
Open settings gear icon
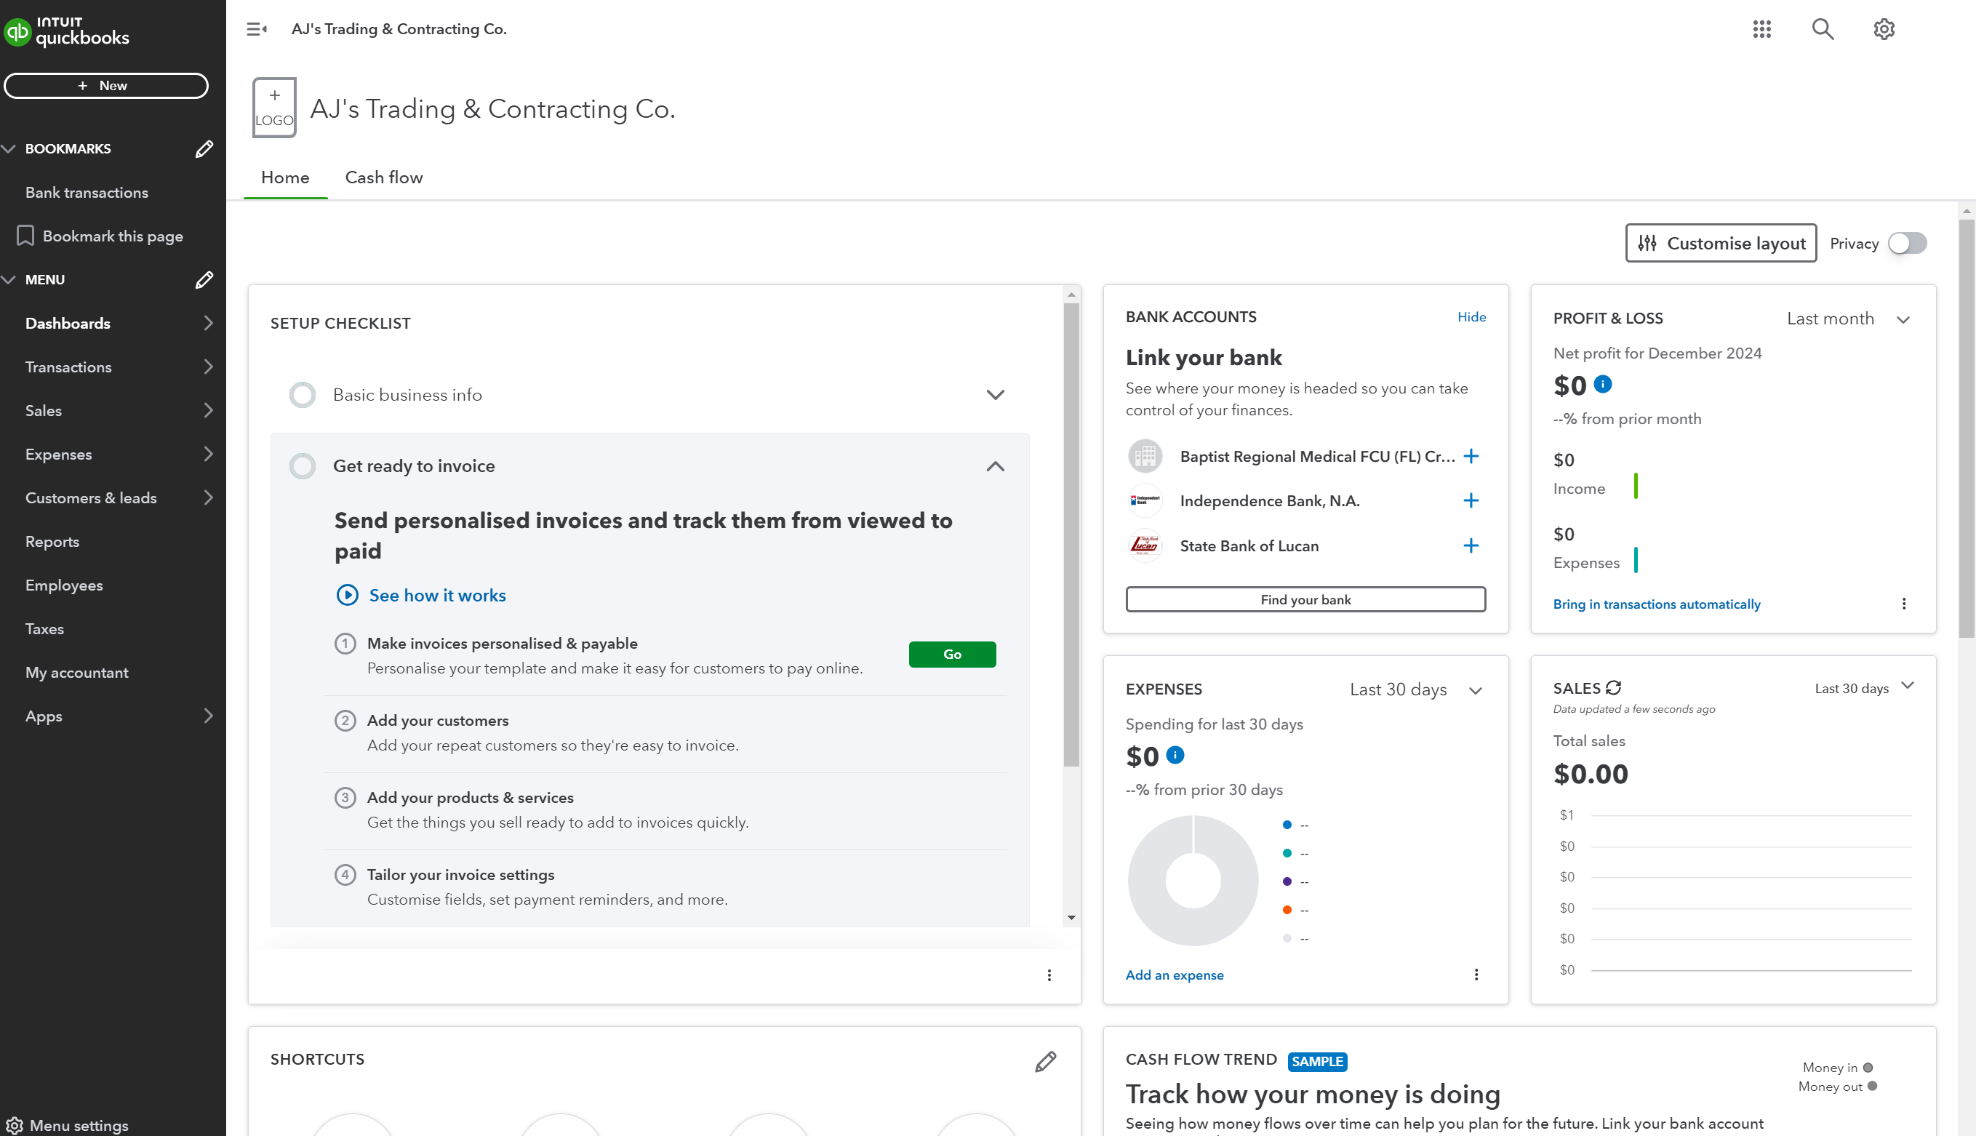(1884, 29)
